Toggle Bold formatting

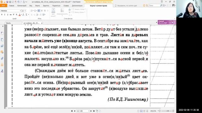[x=2, y=15]
